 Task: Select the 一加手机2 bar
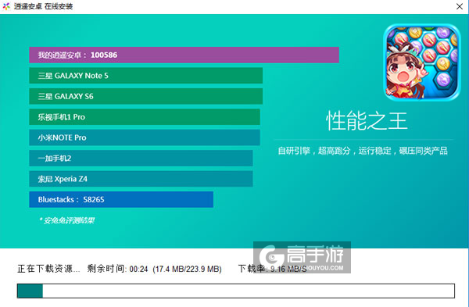141,158
